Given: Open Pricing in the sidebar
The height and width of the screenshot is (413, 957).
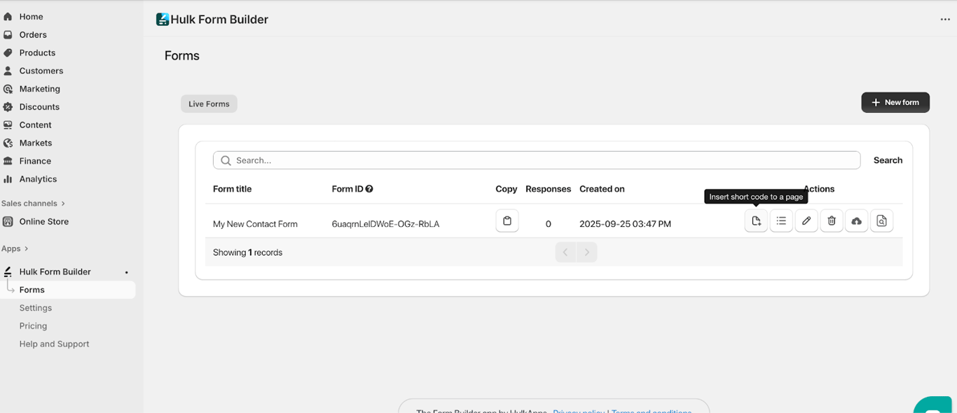Looking at the screenshot, I should click(x=33, y=326).
